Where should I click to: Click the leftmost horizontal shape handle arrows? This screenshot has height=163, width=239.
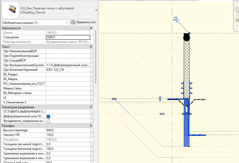point(114,99)
